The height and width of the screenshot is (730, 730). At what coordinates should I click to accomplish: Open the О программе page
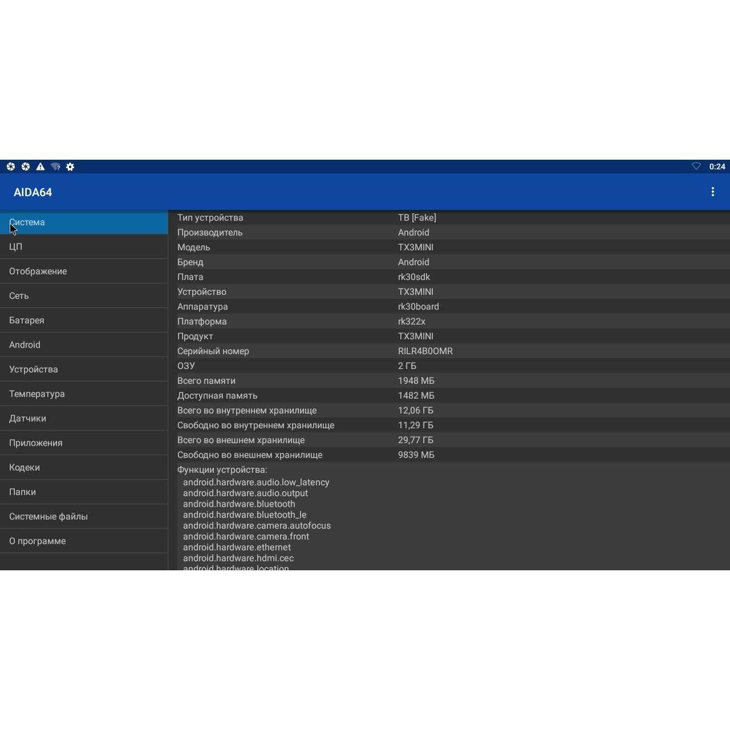pyautogui.click(x=84, y=541)
